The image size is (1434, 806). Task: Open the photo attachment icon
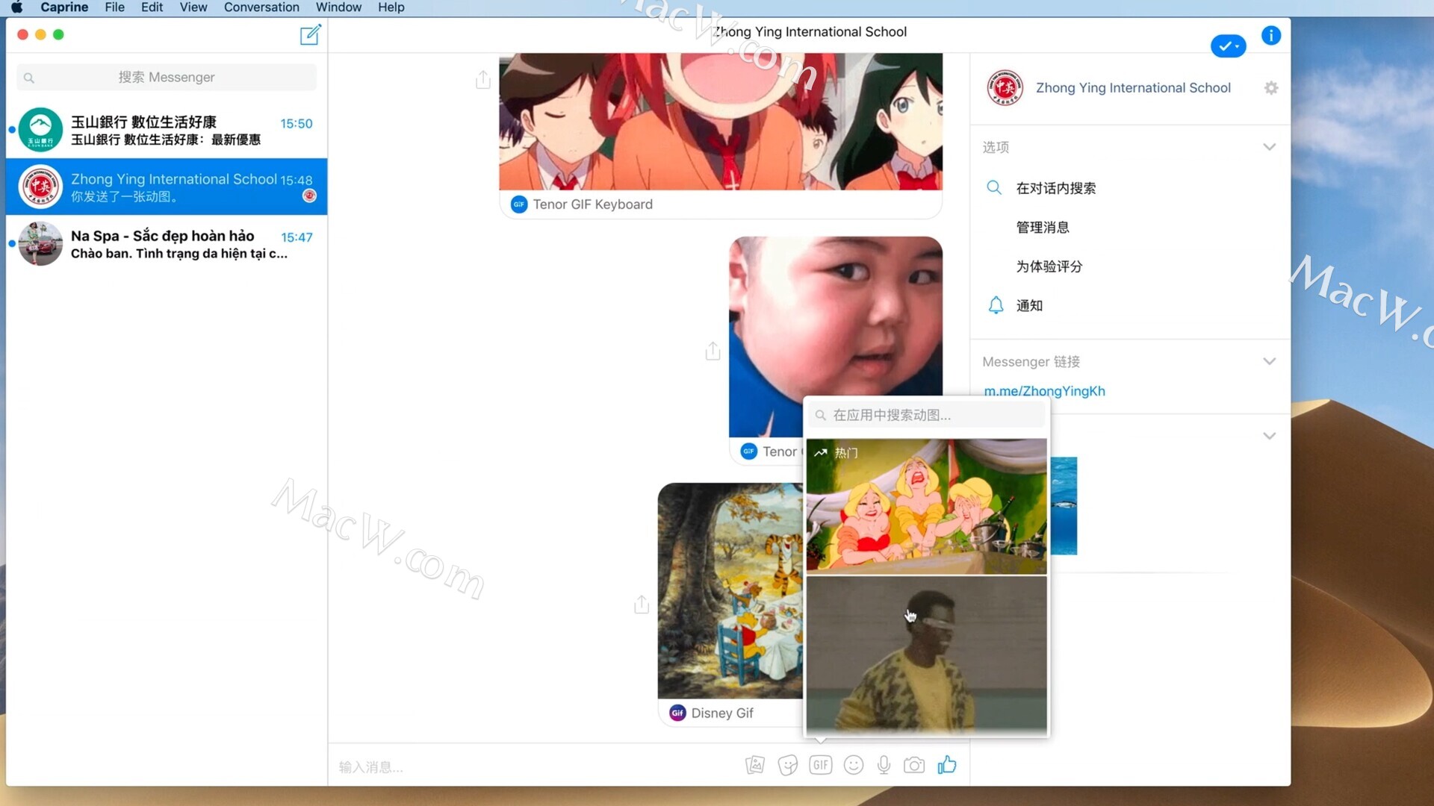click(x=754, y=765)
